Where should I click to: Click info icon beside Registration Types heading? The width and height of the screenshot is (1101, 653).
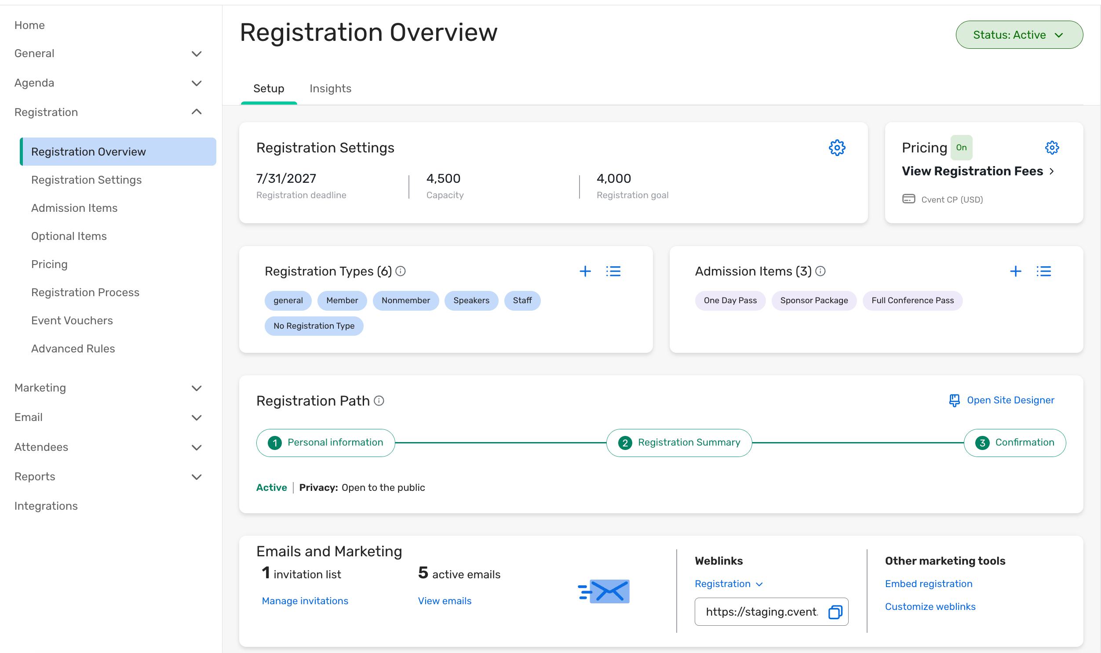(x=400, y=272)
